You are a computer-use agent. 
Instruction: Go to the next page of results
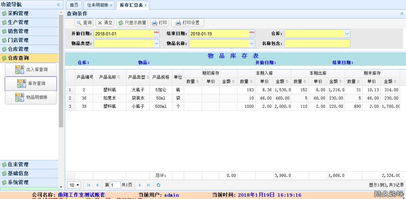coord(140,185)
